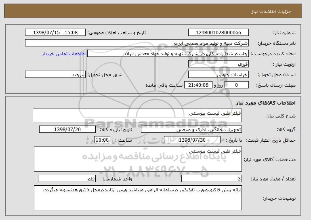
Task: Click the remaining days field showing 0
Action: point(237,85)
